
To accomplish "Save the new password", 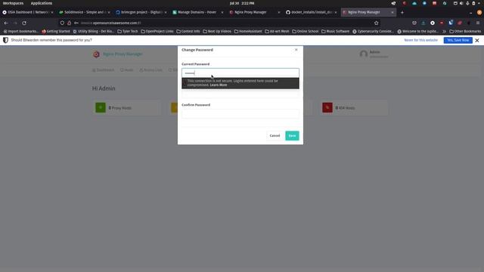I will (x=292, y=136).
